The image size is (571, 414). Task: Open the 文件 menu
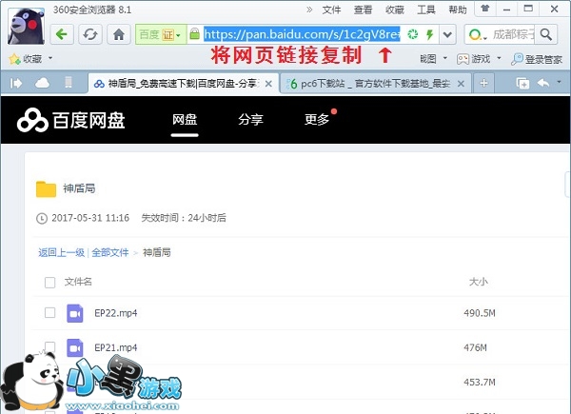(331, 10)
